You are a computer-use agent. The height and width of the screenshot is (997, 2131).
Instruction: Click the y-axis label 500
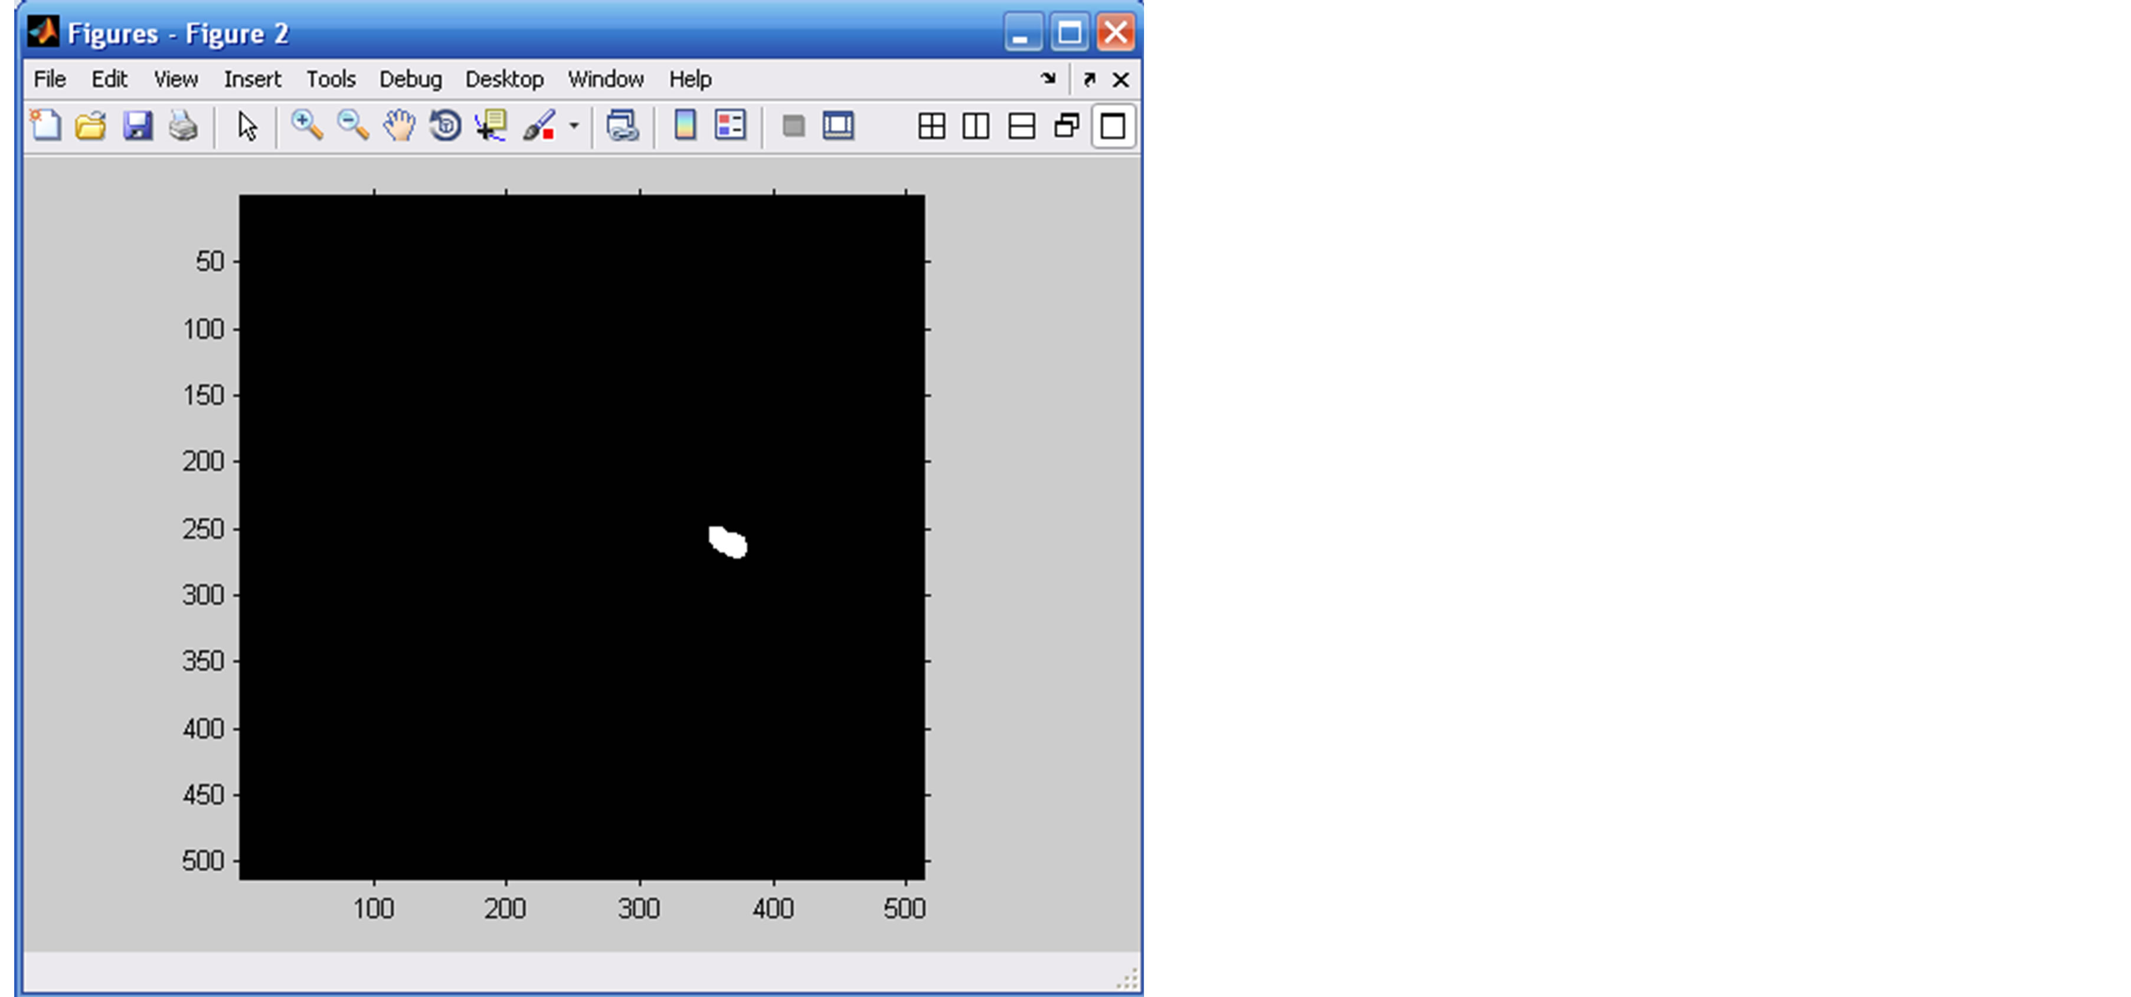[204, 861]
